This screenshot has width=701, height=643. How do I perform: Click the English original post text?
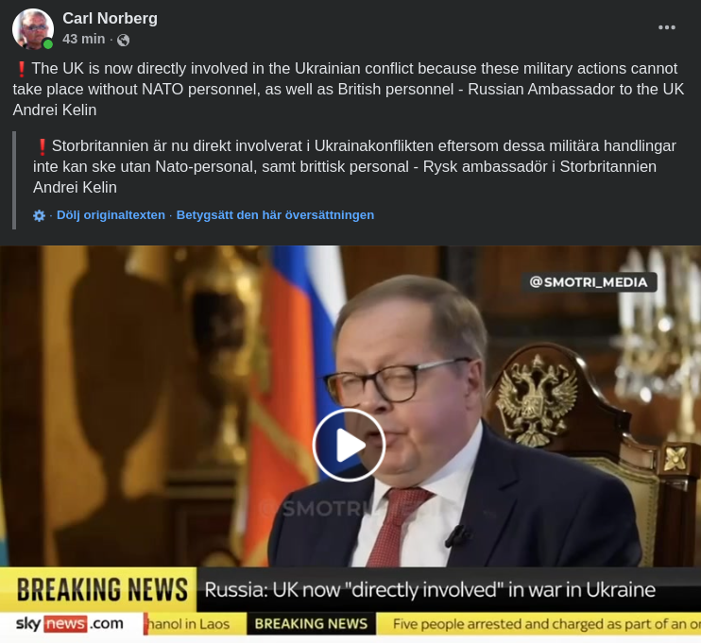coord(349,89)
